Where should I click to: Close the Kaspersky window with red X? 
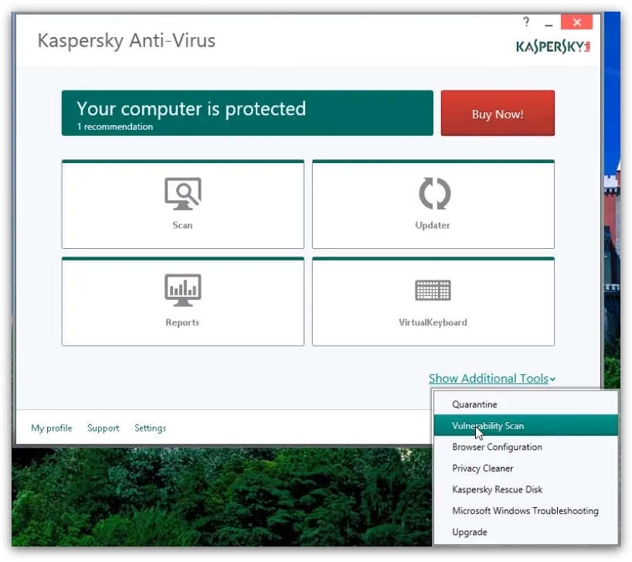tap(577, 22)
